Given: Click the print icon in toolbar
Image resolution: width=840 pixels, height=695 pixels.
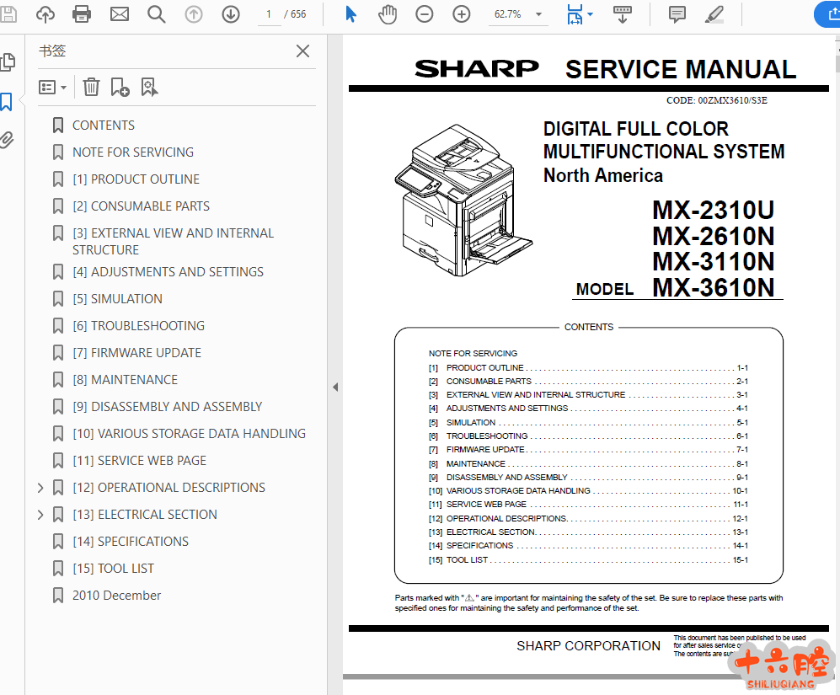Looking at the screenshot, I should coord(82,14).
